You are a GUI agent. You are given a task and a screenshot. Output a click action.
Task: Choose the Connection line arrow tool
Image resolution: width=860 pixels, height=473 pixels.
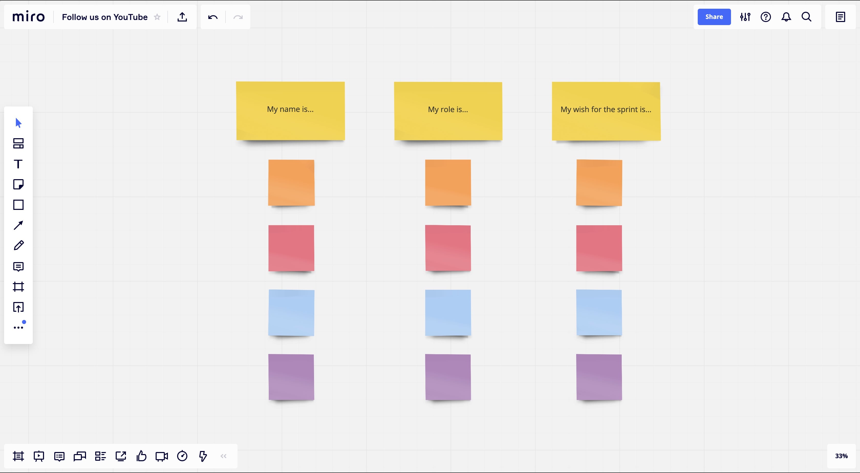pos(18,225)
